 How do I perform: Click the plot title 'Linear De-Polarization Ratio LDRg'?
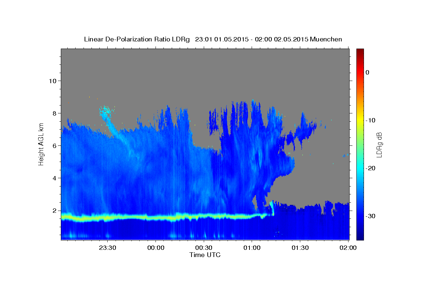[137, 39]
